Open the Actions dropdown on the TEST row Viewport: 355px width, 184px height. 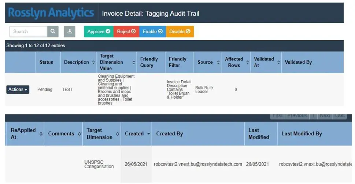point(18,89)
